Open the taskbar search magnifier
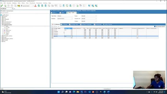This screenshot has height=94, width=167. click(63, 92)
